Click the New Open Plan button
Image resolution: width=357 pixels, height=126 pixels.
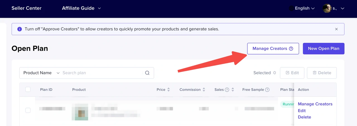pos(324,48)
